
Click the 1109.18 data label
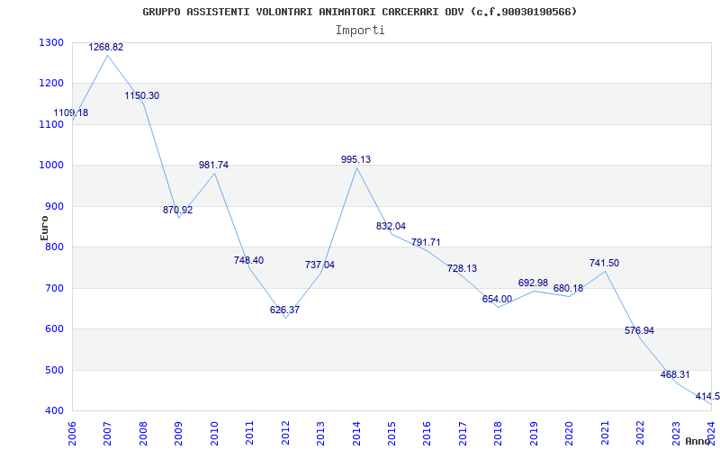(71, 113)
